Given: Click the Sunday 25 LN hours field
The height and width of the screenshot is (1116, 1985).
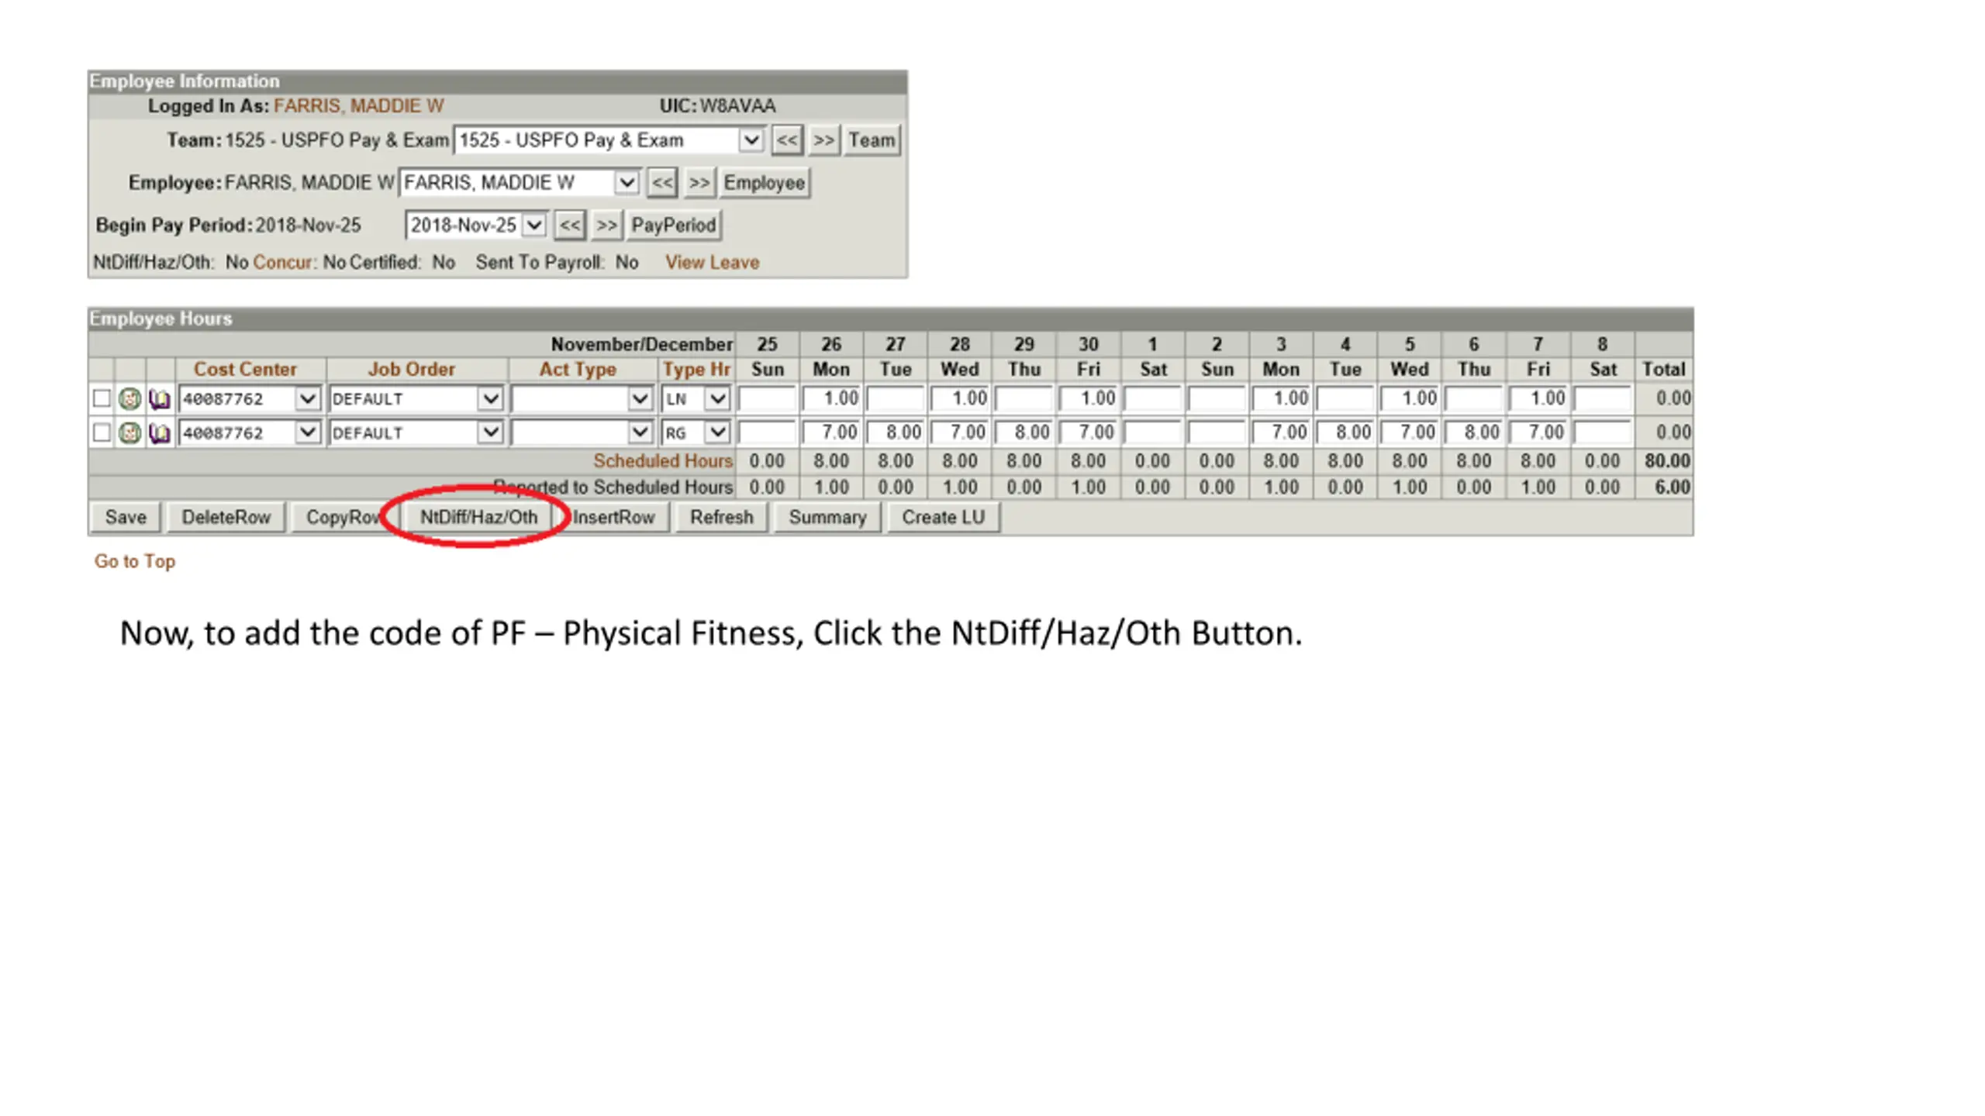Looking at the screenshot, I should click(x=766, y=398).
